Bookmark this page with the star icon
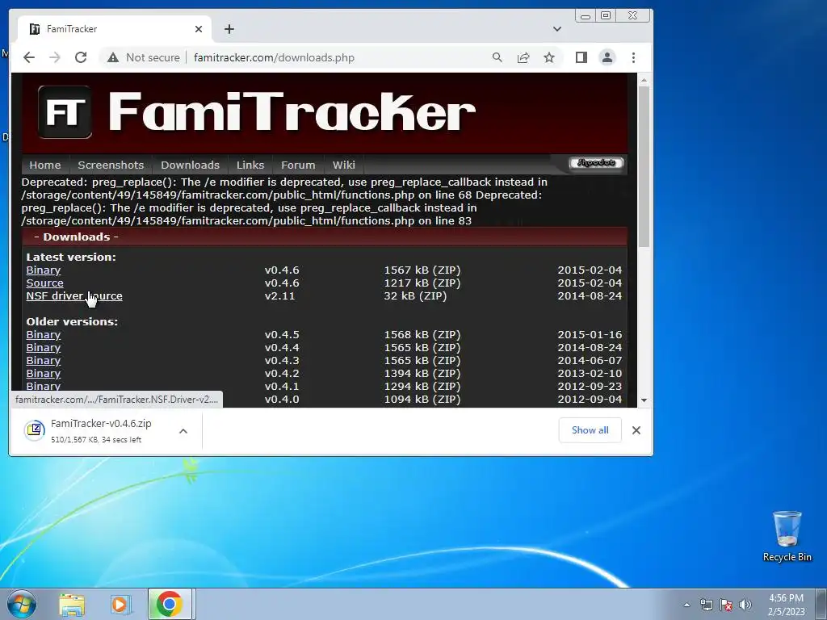 549,57
